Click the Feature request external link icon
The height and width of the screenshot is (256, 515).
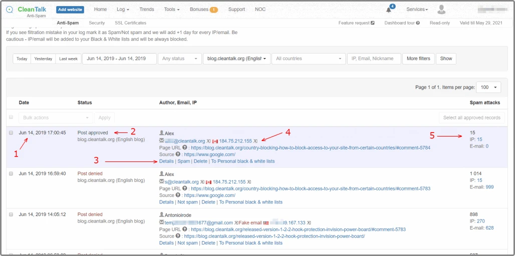372,23
